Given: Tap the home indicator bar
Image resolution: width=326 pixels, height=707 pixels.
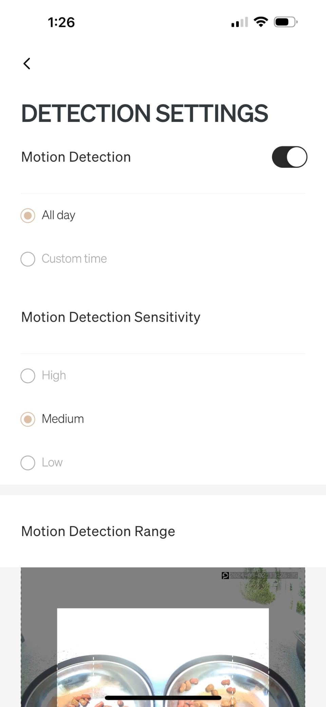Looking at the screenshot, I should coord(163,698).
